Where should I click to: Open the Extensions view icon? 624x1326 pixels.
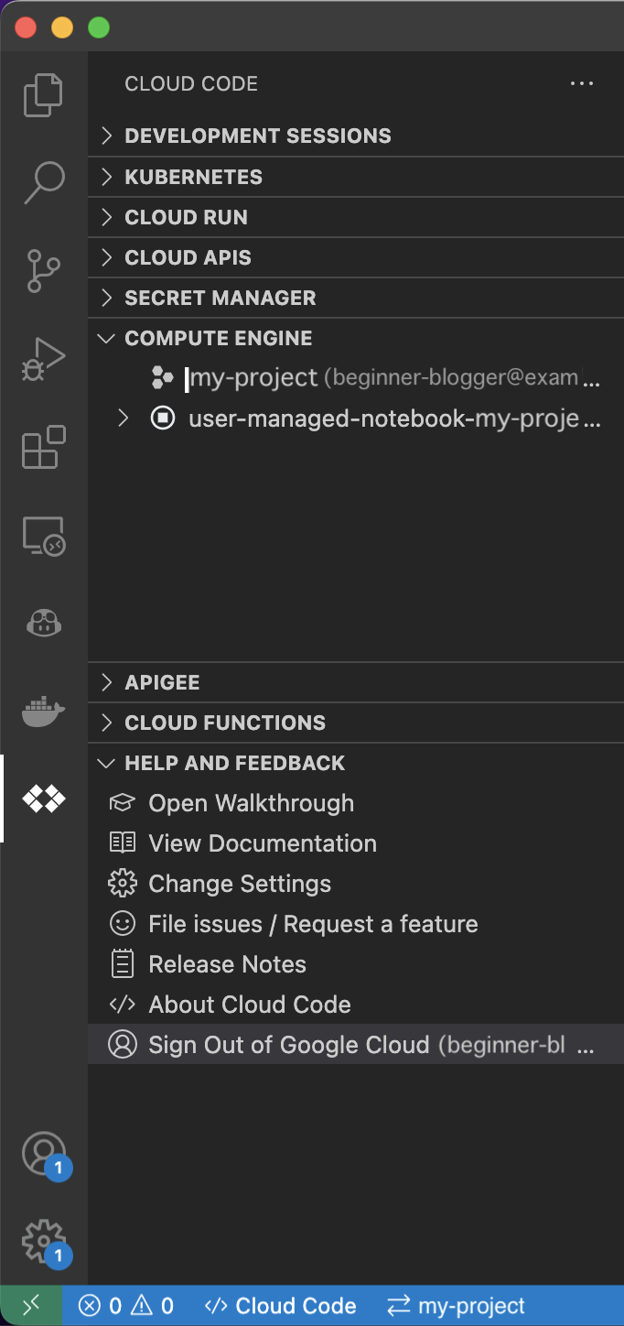pos(43,447)
